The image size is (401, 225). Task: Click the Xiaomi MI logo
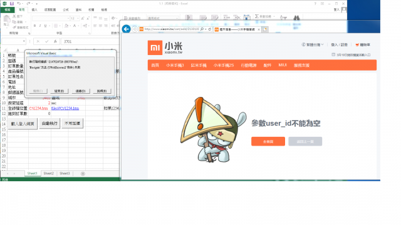155,47
